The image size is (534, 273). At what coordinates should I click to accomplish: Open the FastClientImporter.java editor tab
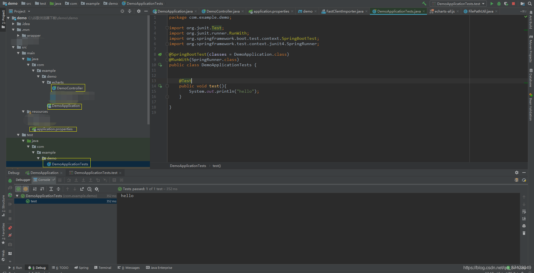[345, 11]
